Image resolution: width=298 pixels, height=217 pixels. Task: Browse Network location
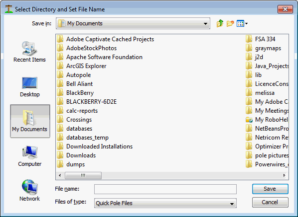[x=29, y=190]
